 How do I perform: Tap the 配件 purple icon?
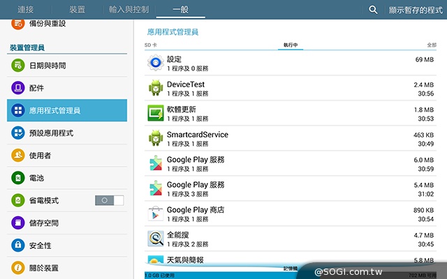point(18,88)
